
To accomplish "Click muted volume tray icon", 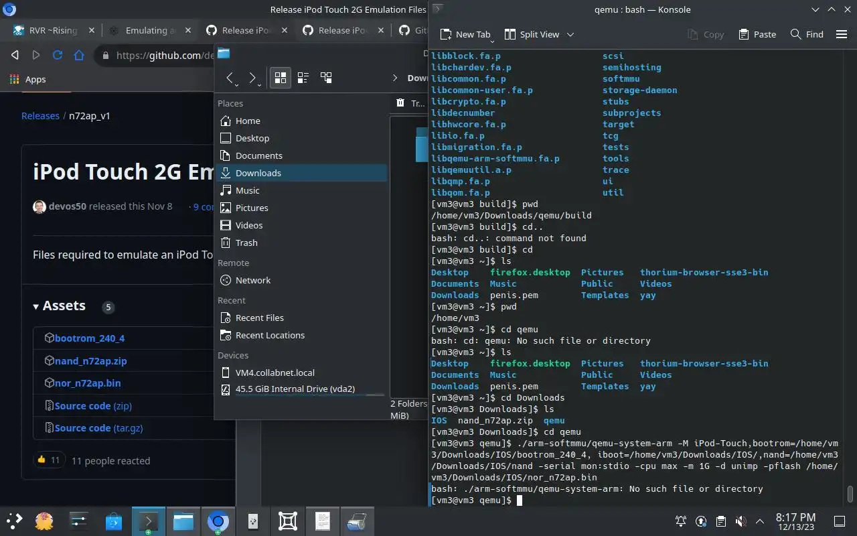I will pos(741,521).
